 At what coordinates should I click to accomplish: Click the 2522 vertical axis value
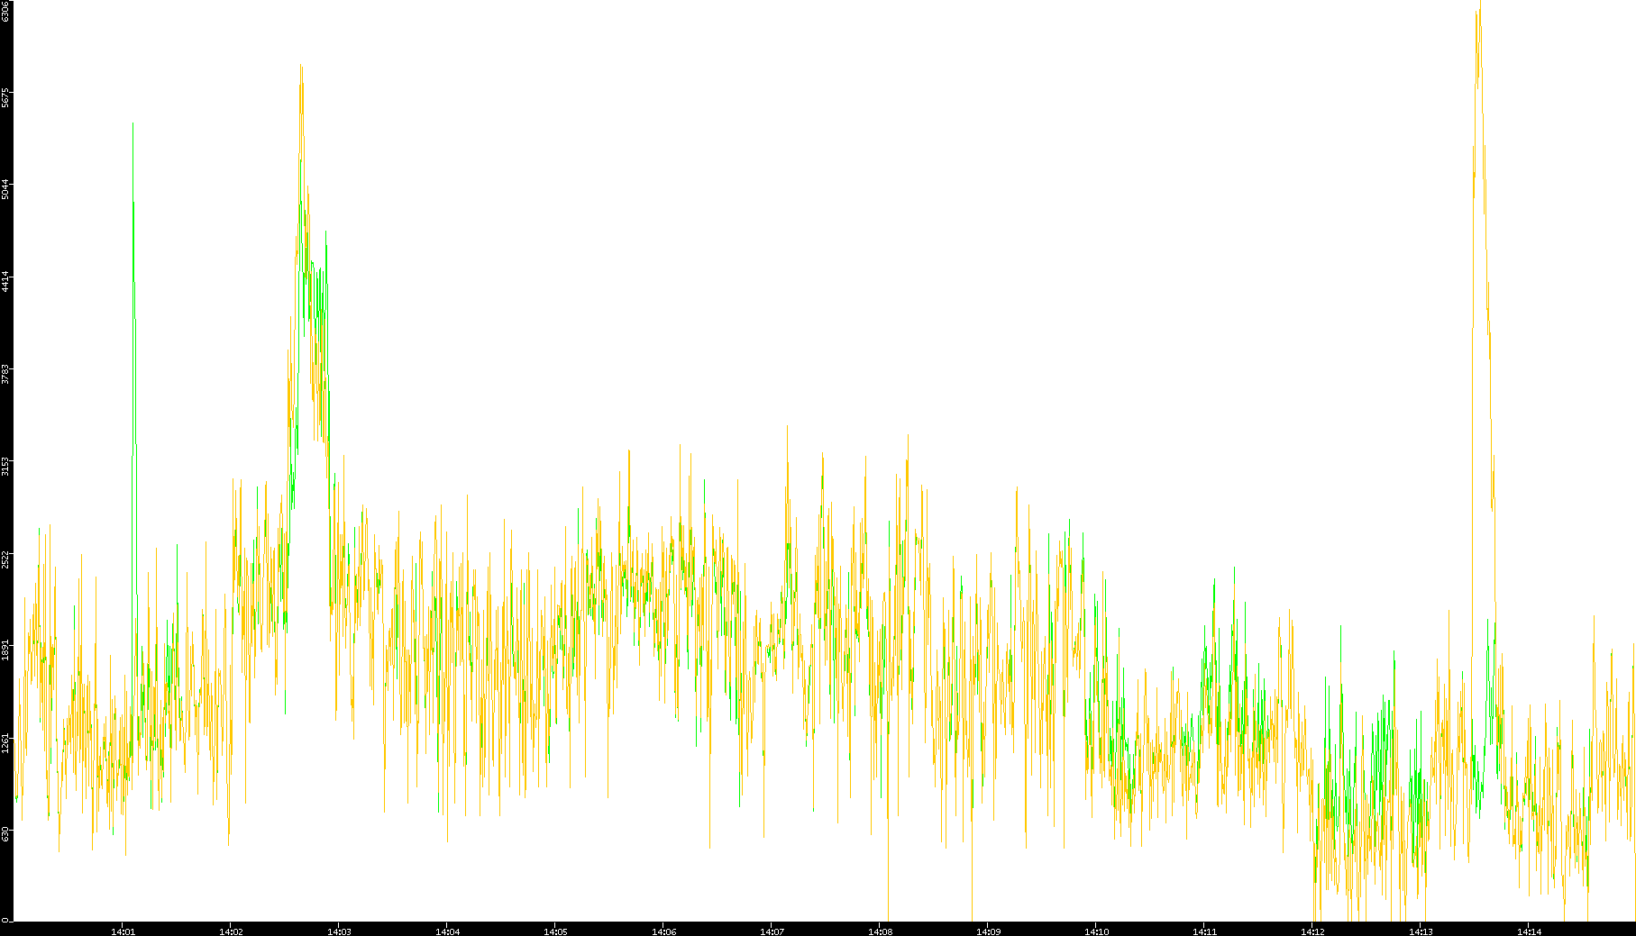click(x=5, y=559)
